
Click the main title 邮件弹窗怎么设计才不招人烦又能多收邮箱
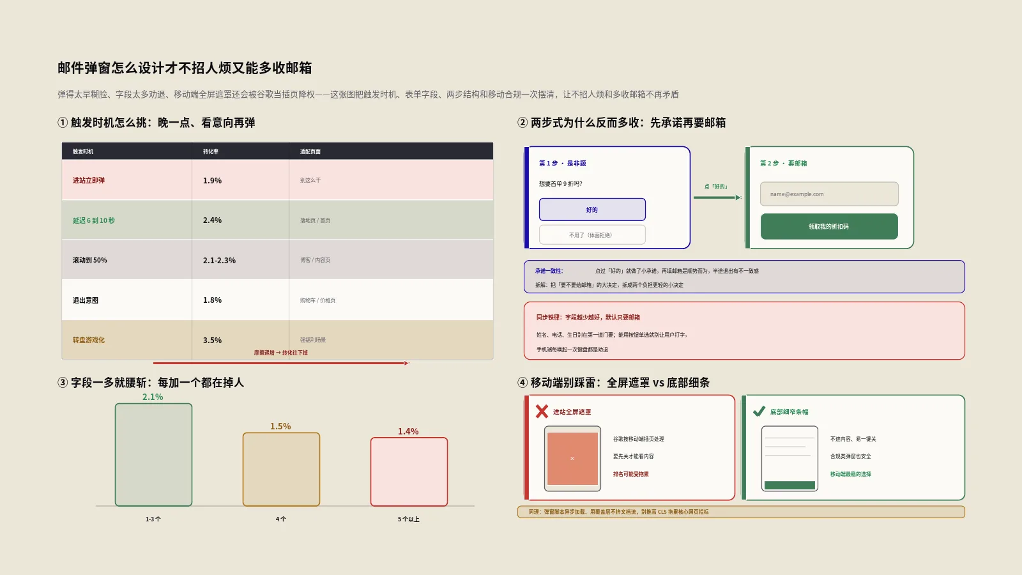(185, 68)
